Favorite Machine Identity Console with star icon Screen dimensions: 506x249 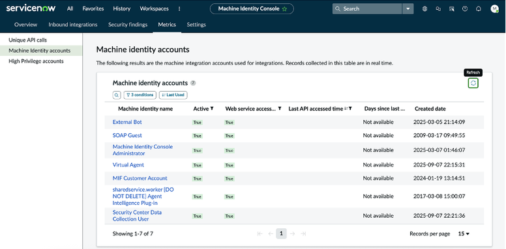click(284, 9)
